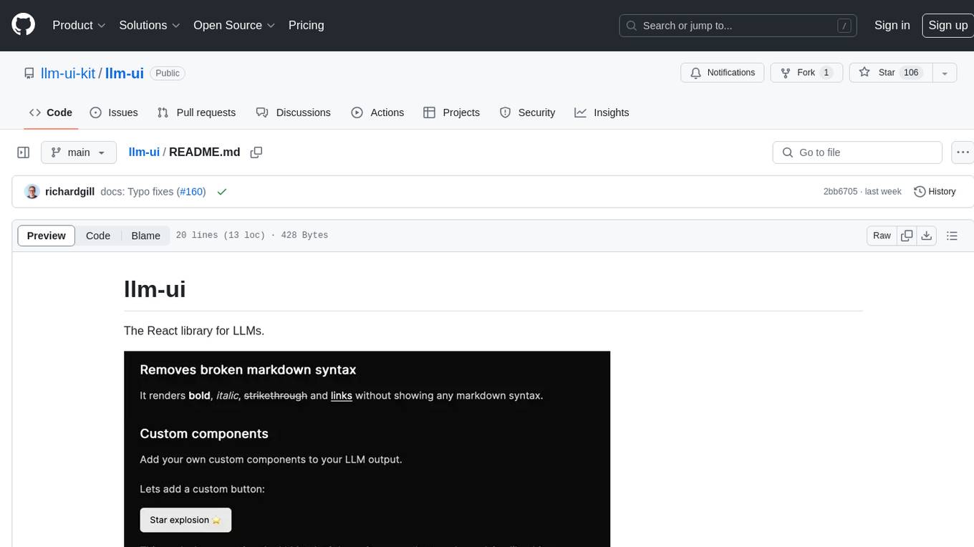Click the star count 106

click(911, 73)
